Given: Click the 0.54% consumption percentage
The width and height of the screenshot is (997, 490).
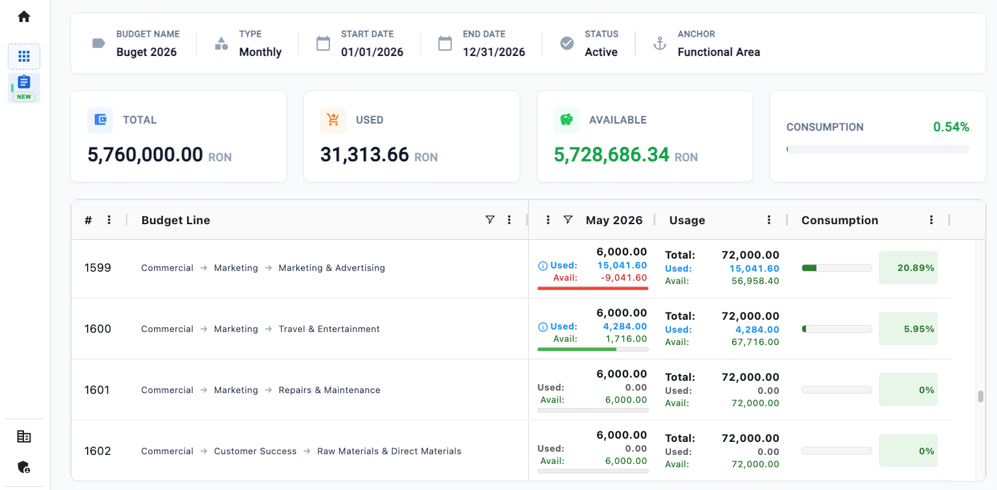Looking at the screenshot, I should (951, 127).
